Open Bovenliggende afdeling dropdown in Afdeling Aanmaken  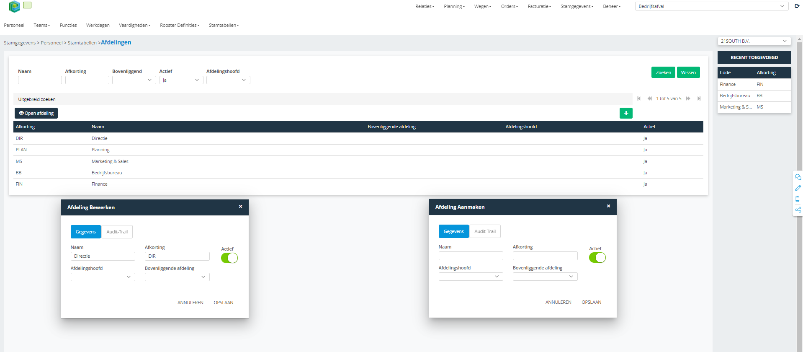(x=545, y=277)
